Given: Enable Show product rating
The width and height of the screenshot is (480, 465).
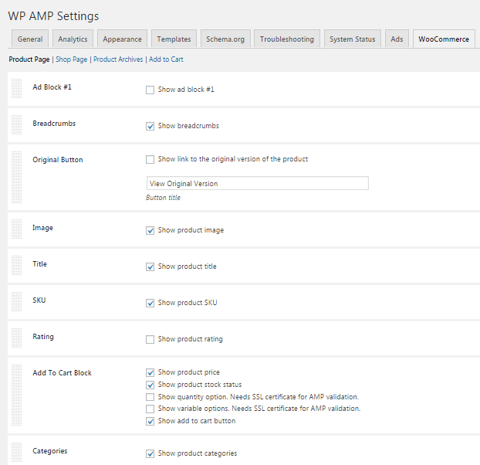Looking at the screenshot, I should (x=150, y=339).
